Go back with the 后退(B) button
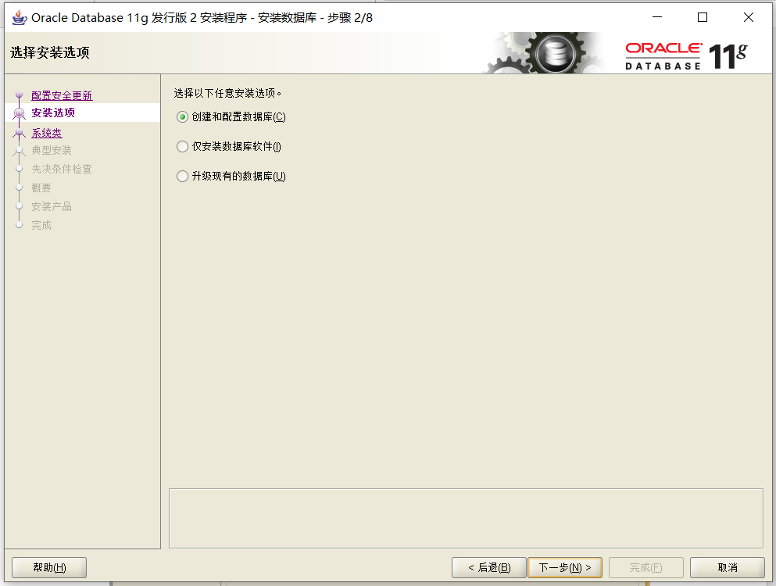Screen dimensions: 776x586 [489, 568]
